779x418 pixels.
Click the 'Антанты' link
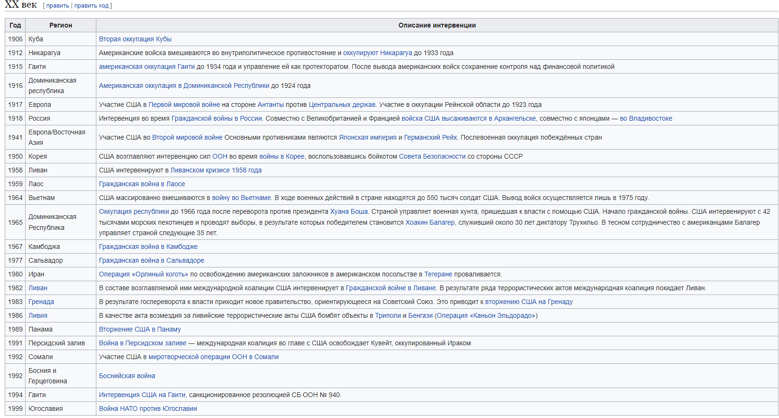[x=271, y=104]
